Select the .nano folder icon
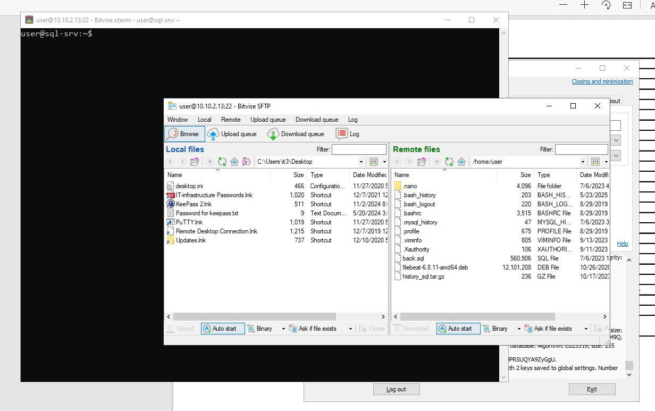The image size is (655, 411). (x=398, y=186)
